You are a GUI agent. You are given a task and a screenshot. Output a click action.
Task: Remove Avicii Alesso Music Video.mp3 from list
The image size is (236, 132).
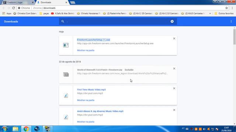(x=174, y=110)
